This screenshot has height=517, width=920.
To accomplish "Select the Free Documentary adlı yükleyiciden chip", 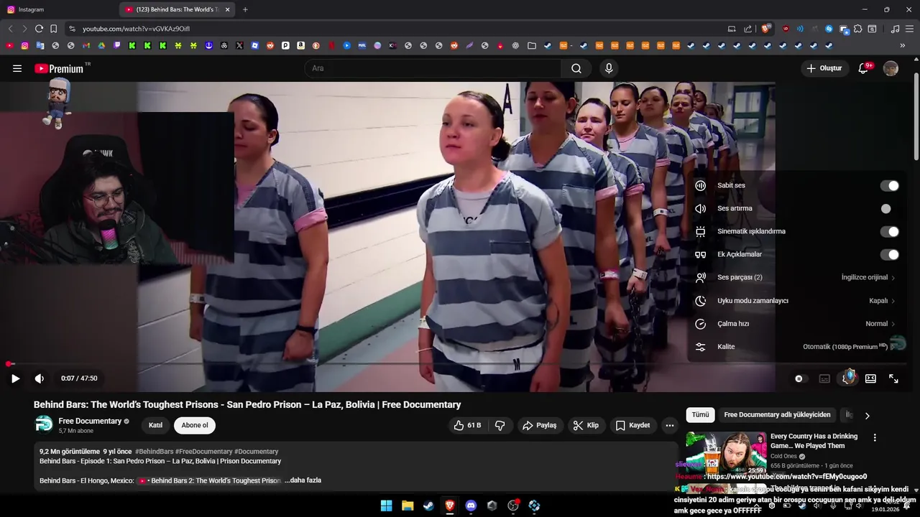I will [x=777, y=415].
